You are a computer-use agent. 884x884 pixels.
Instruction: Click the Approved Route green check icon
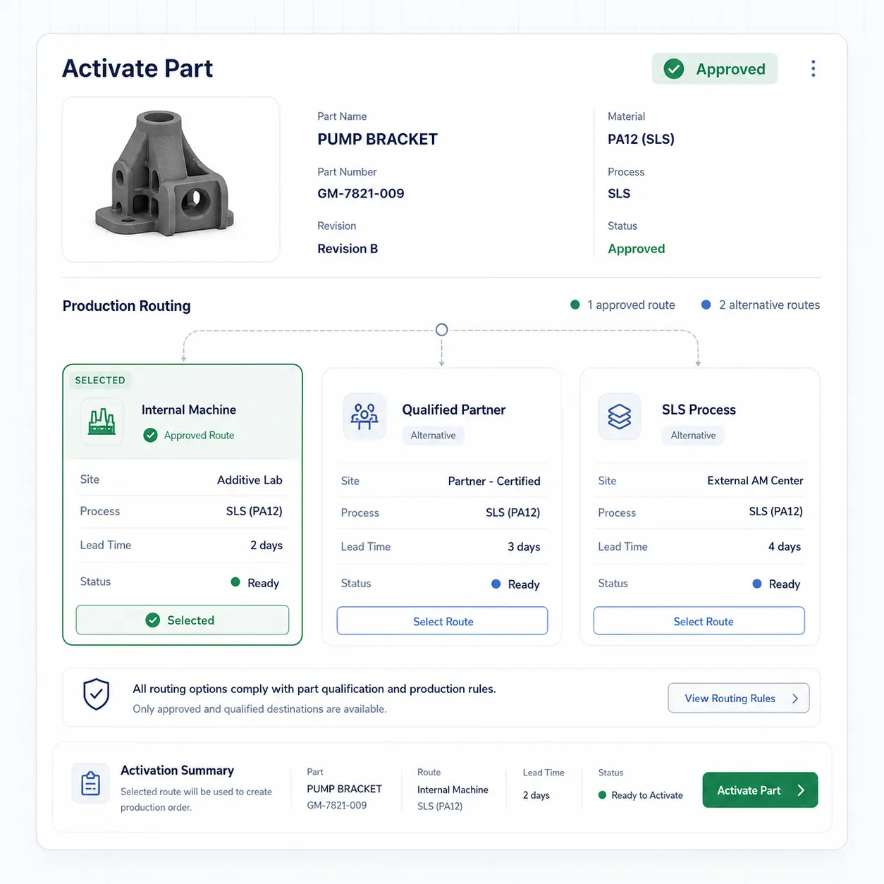pyautogui.click(x=150, y=436)
